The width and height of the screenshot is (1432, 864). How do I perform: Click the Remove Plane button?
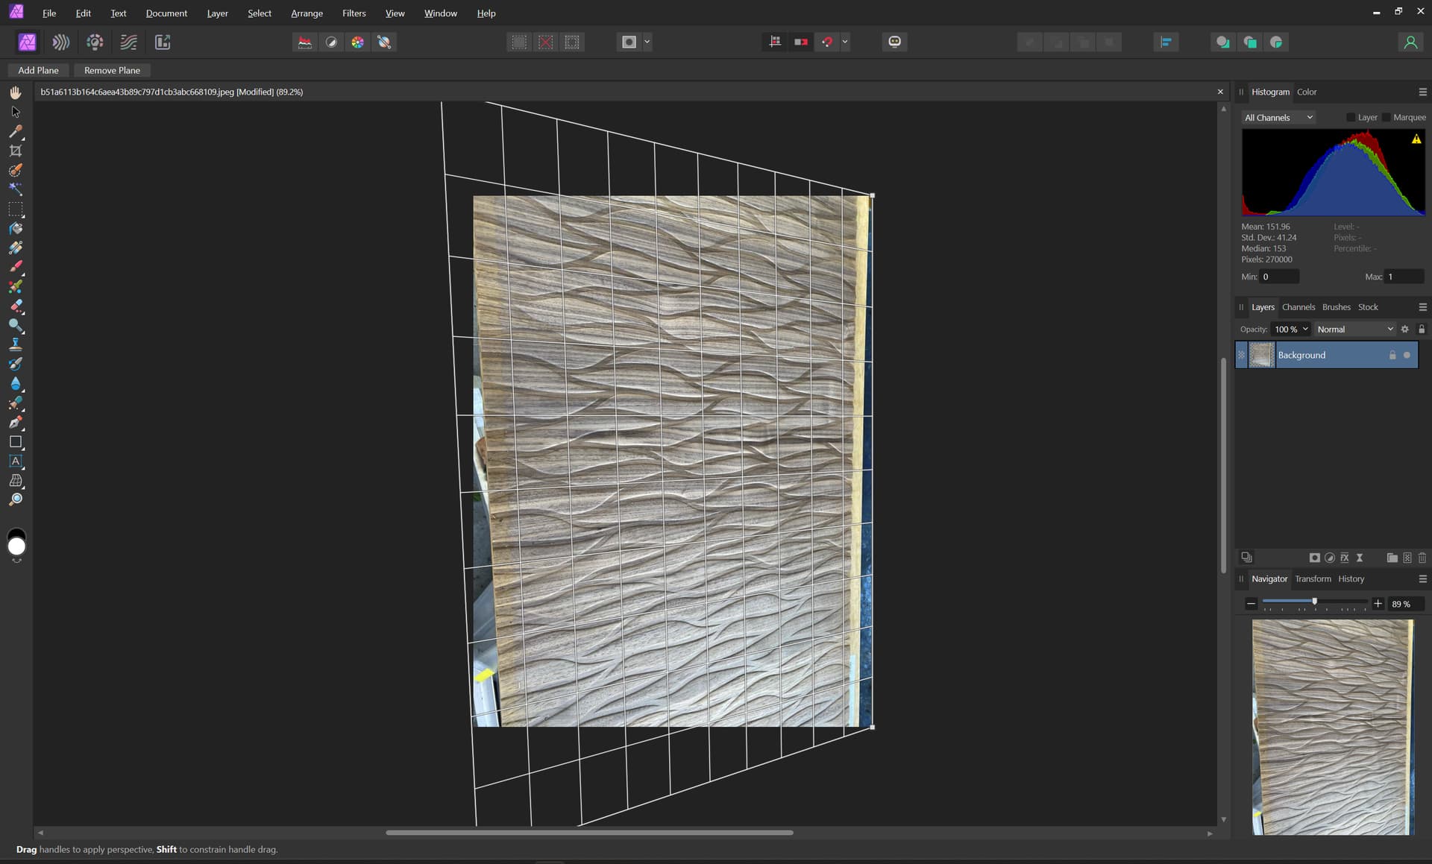point(112,70)
